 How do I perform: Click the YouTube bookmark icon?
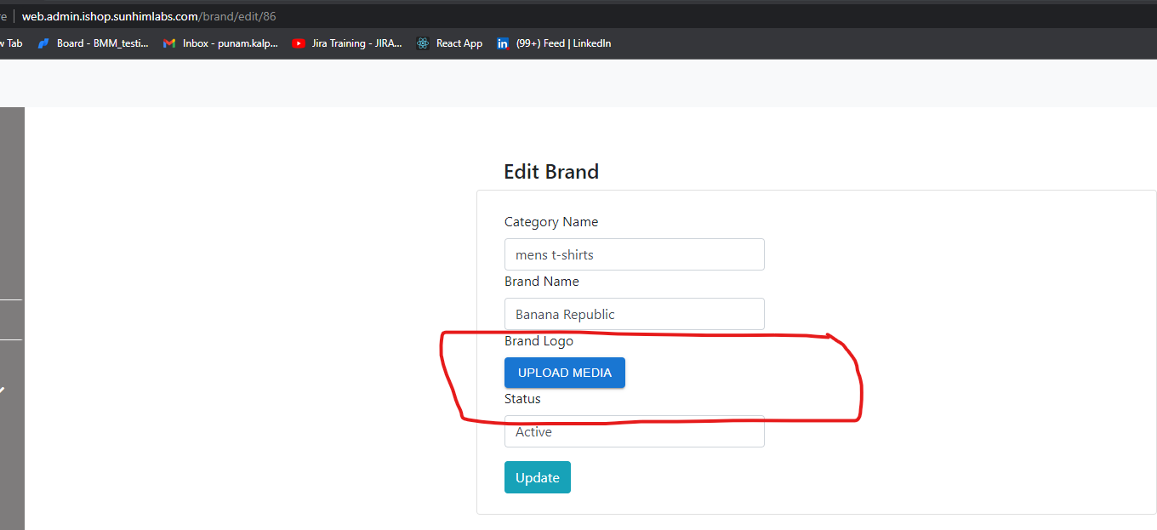pos(299,43)
